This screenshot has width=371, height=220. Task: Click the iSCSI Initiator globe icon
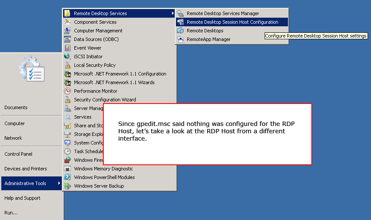click(67, 57)
